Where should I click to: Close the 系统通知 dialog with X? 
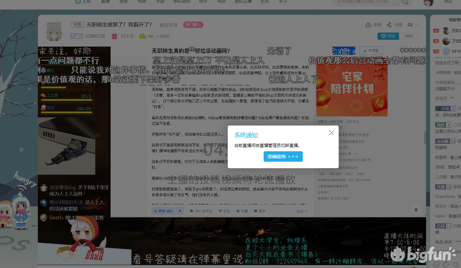(x=331, y=133)
